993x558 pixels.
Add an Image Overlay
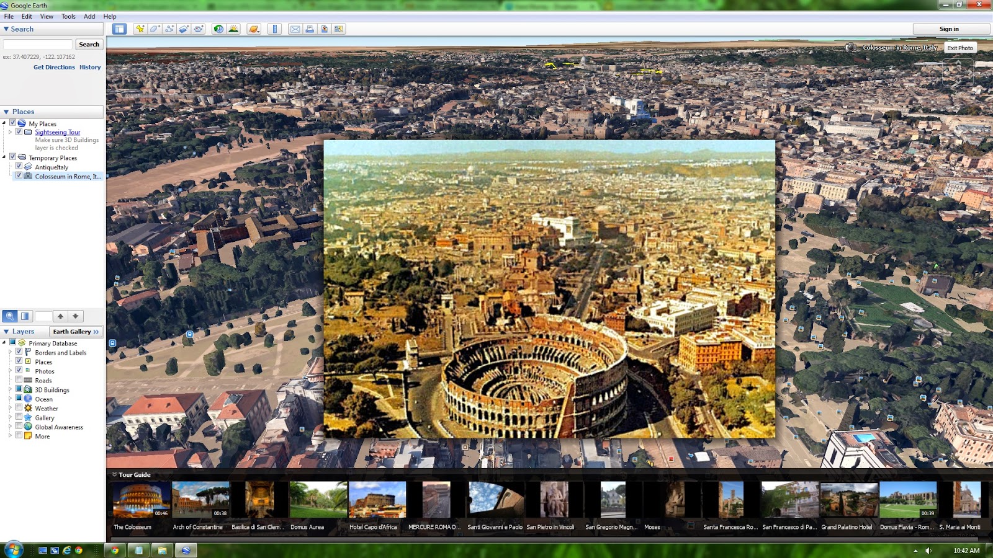184,29
